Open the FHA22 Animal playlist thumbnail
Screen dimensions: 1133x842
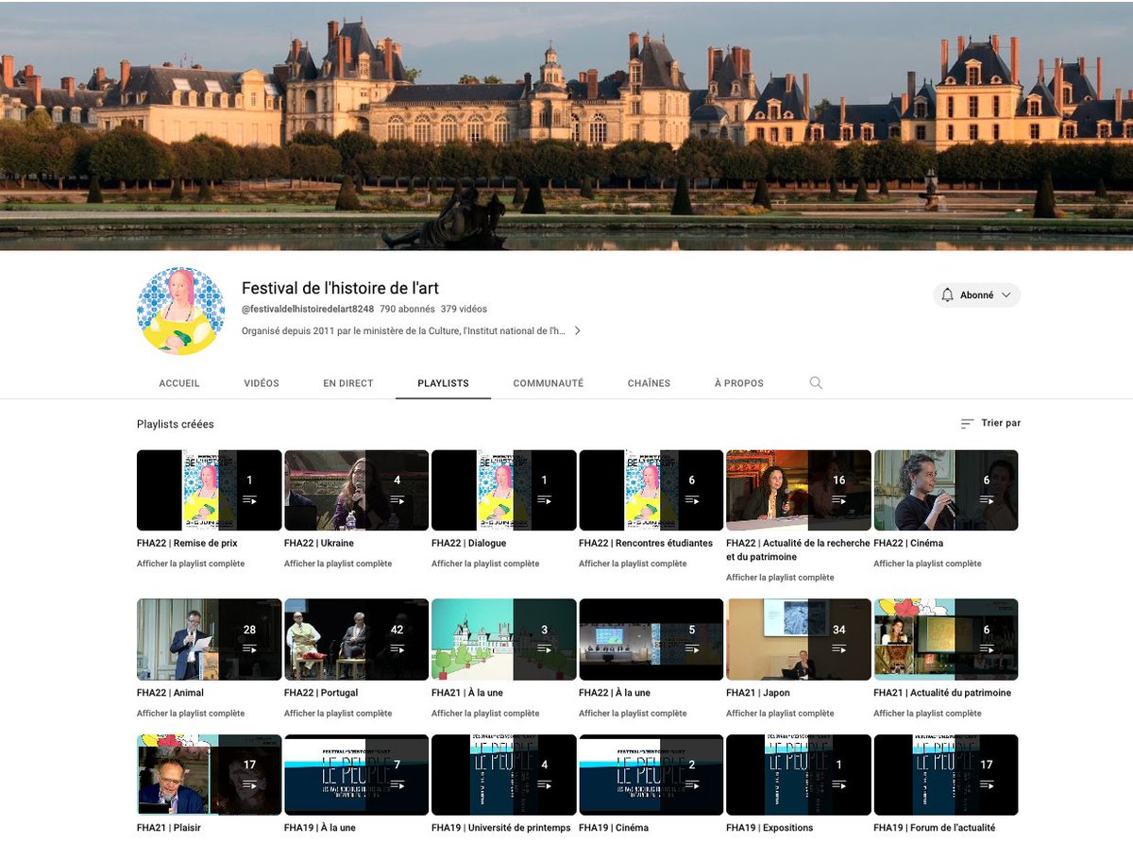coord(210,639)
